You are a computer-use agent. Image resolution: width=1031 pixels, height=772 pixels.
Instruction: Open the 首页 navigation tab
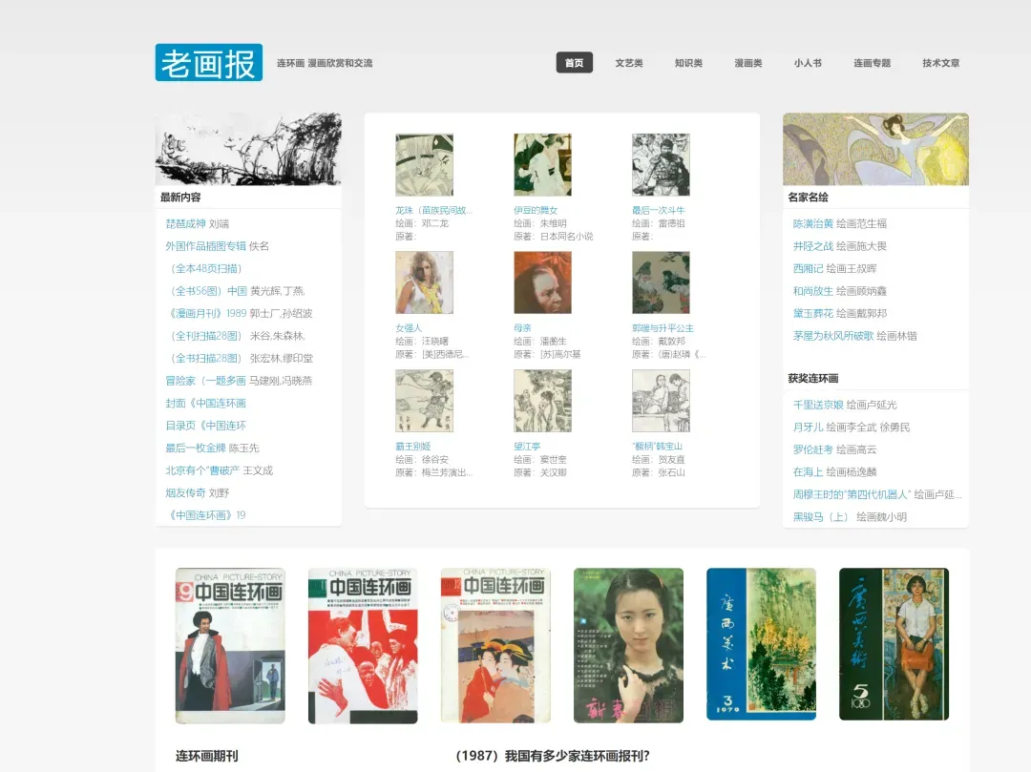pyautogui.click(x=574, y=63)
